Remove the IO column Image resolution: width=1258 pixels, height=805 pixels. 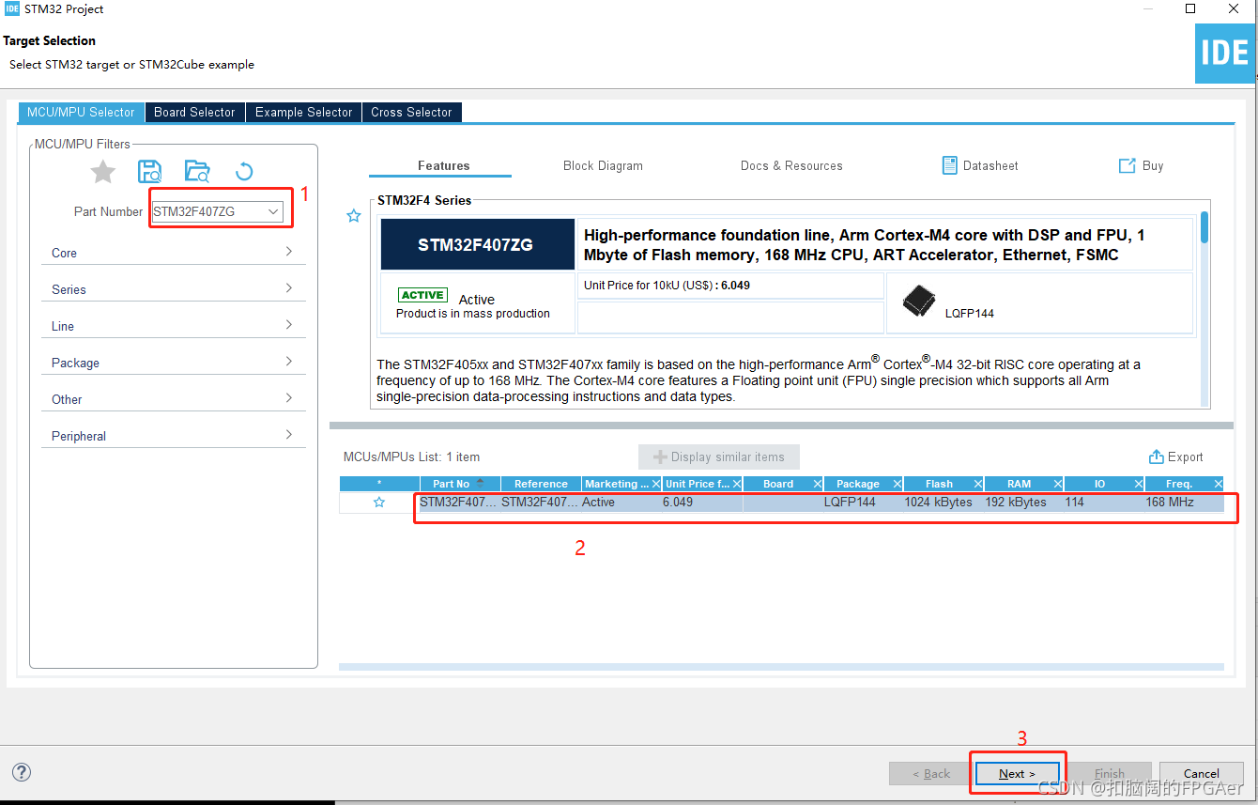[1139, 484]
